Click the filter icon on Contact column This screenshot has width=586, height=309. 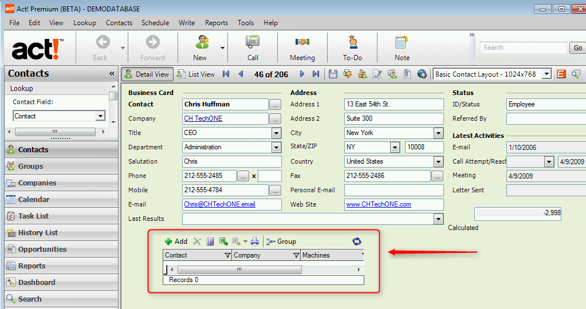pyautogui.click(x=227, y=255)
